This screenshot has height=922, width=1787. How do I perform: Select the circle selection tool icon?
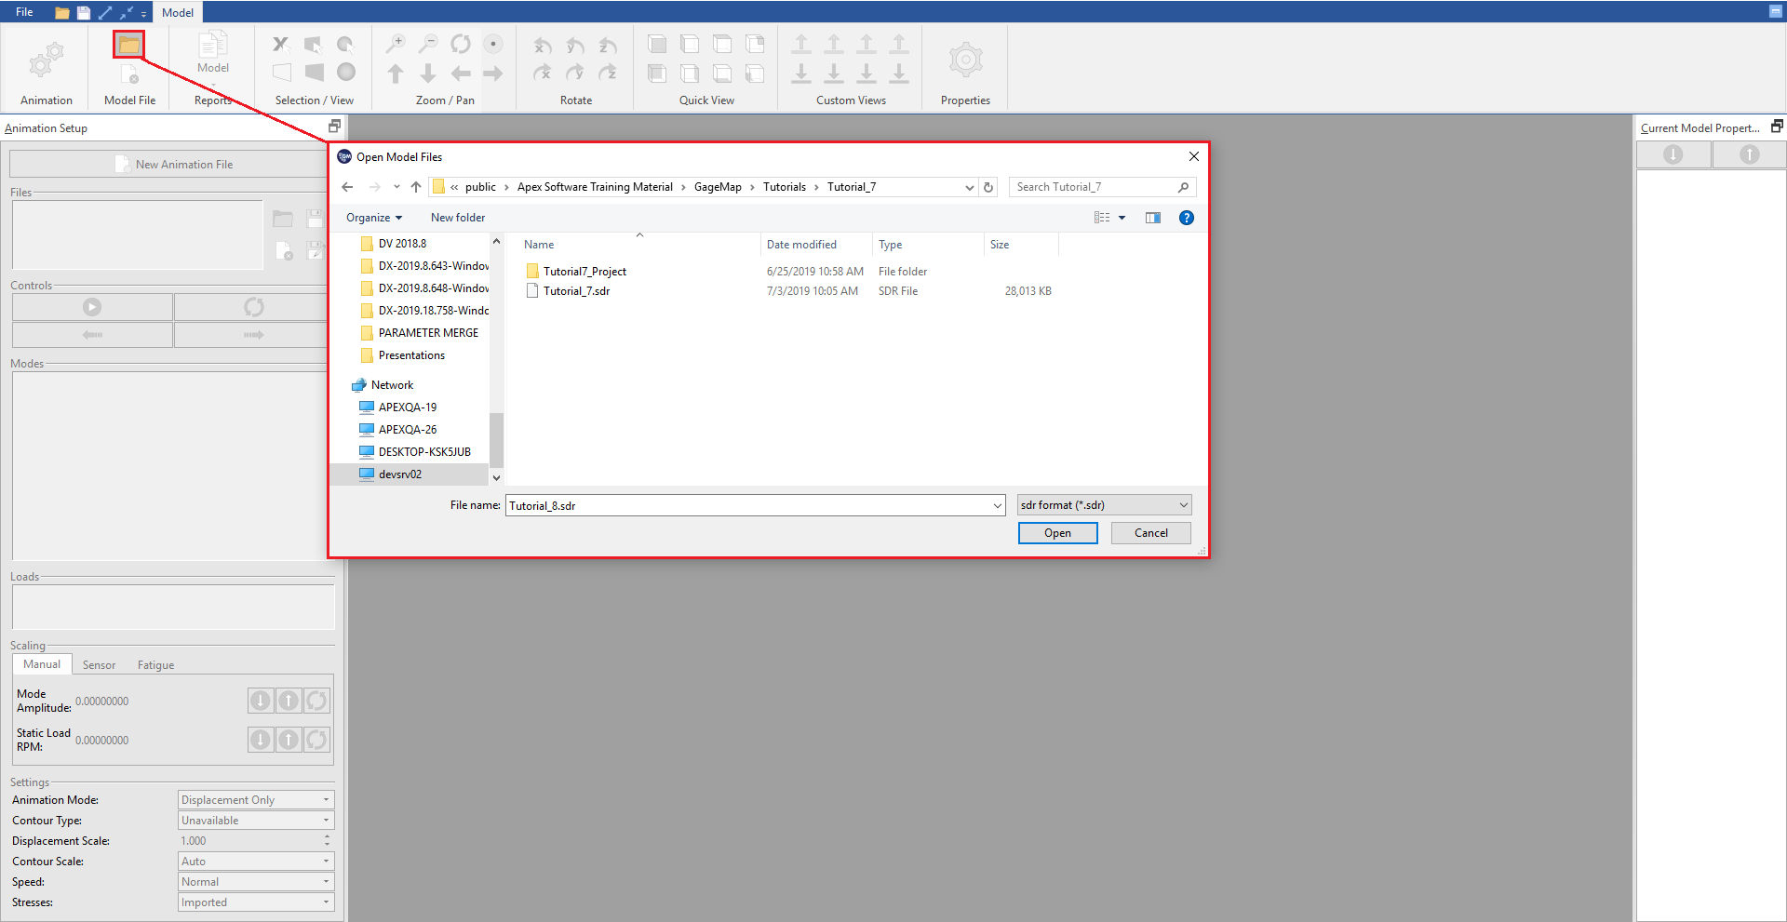pos(345,44)
